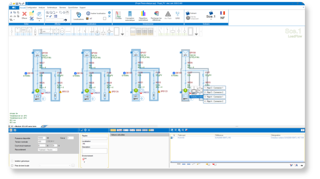Toggle the checkbox in Localisation ribbon group

point(105,19)
